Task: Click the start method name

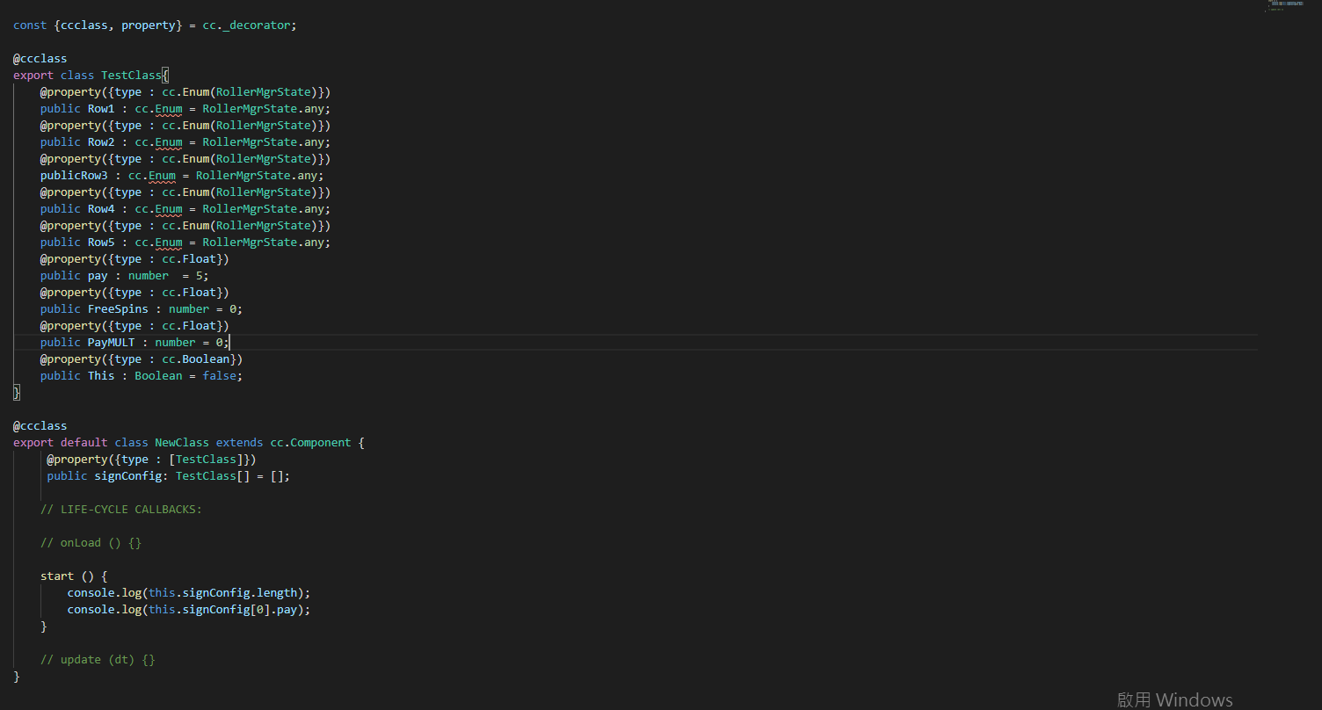Action: 57,576
